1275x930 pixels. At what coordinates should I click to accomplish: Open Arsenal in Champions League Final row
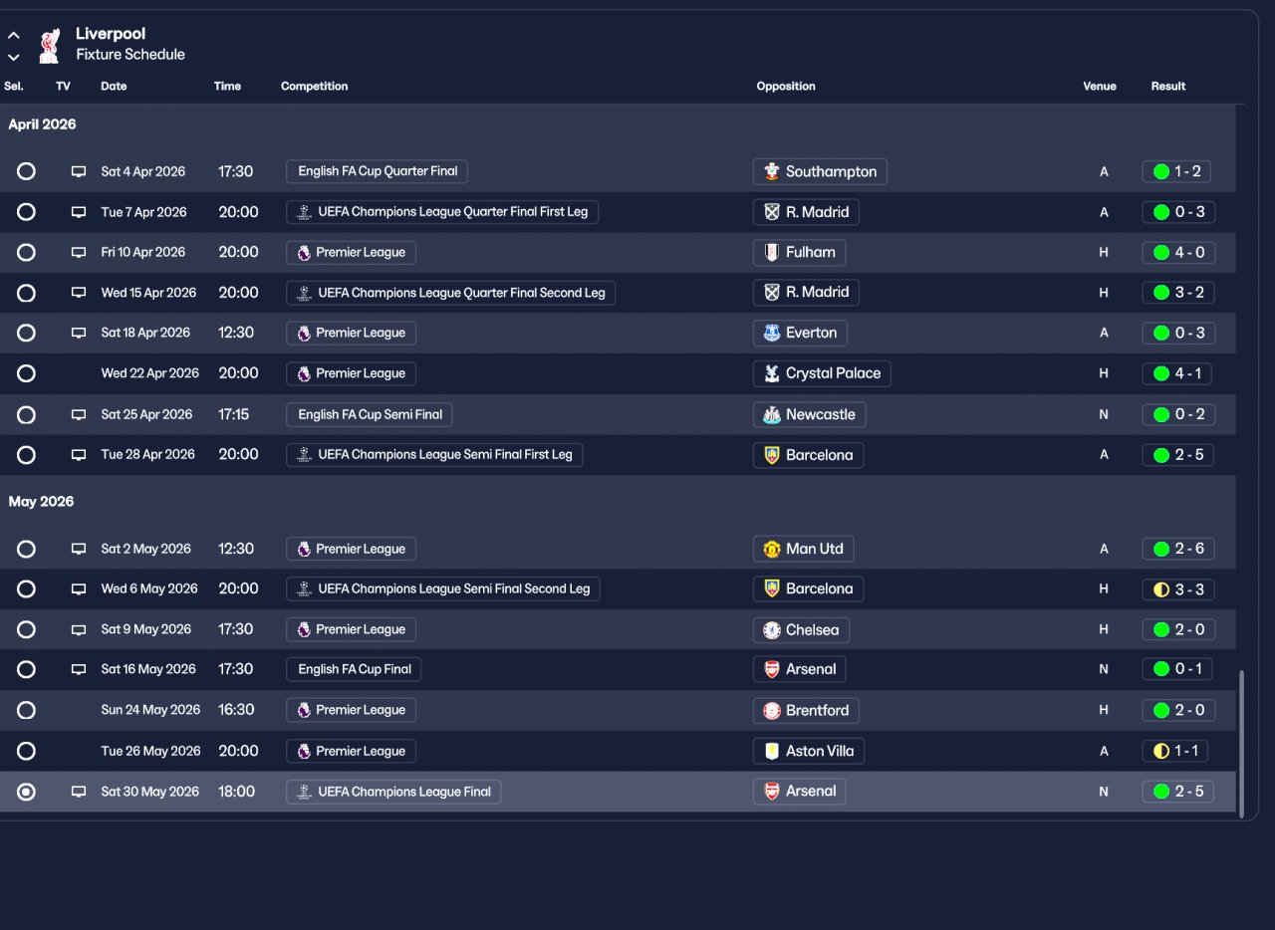point(800,792)
